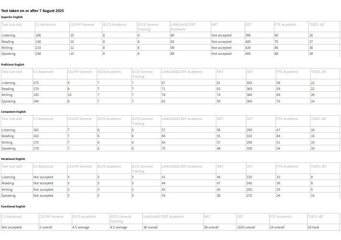
Task: Click the 1020 overall OET cell
Action: (246, 227)
